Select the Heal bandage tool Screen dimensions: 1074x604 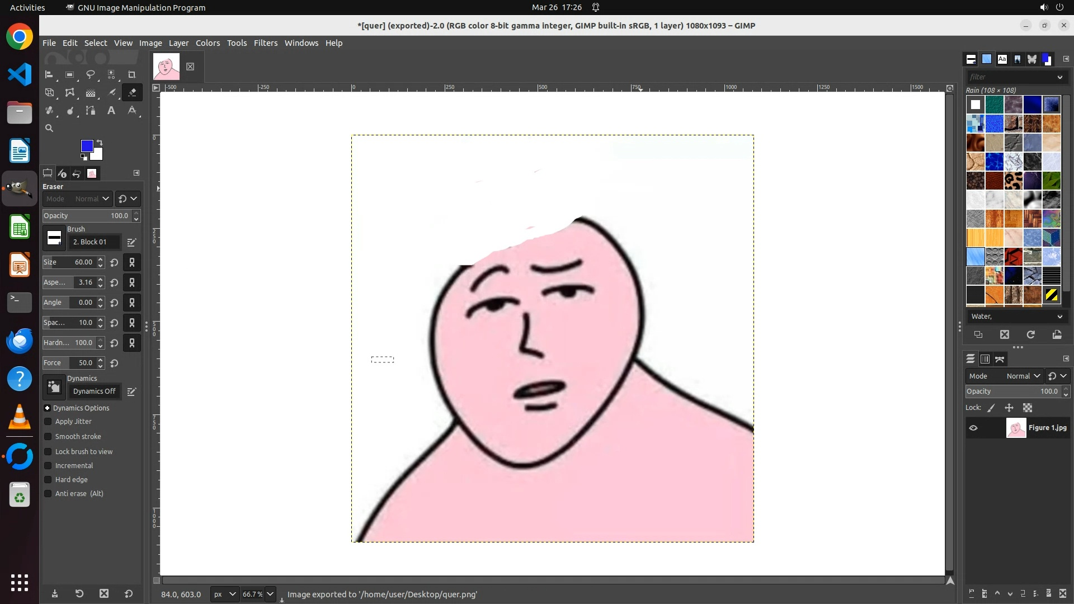coord(49,111)
